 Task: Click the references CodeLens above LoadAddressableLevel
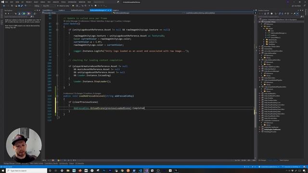coord(68,93)
